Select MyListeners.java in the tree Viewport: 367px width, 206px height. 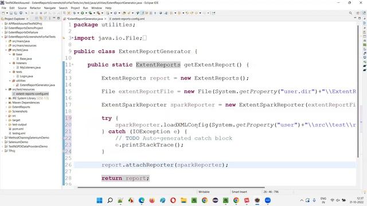(30, 68)
